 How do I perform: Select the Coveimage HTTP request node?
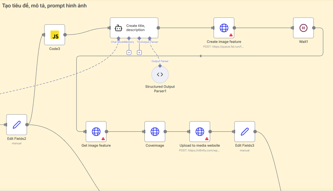point(155,132)
